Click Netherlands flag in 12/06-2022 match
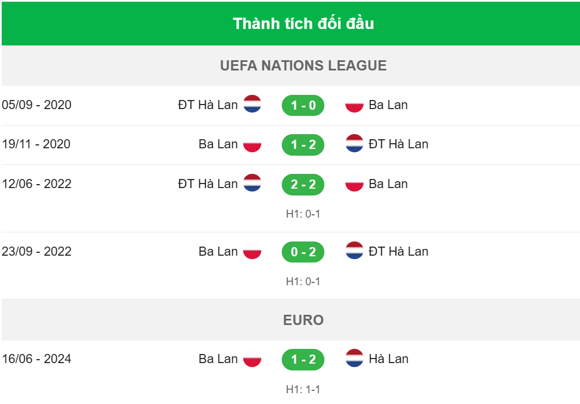The height and width of the screenshot is (404, 580). pyautogui.click(x=252, y=183)
